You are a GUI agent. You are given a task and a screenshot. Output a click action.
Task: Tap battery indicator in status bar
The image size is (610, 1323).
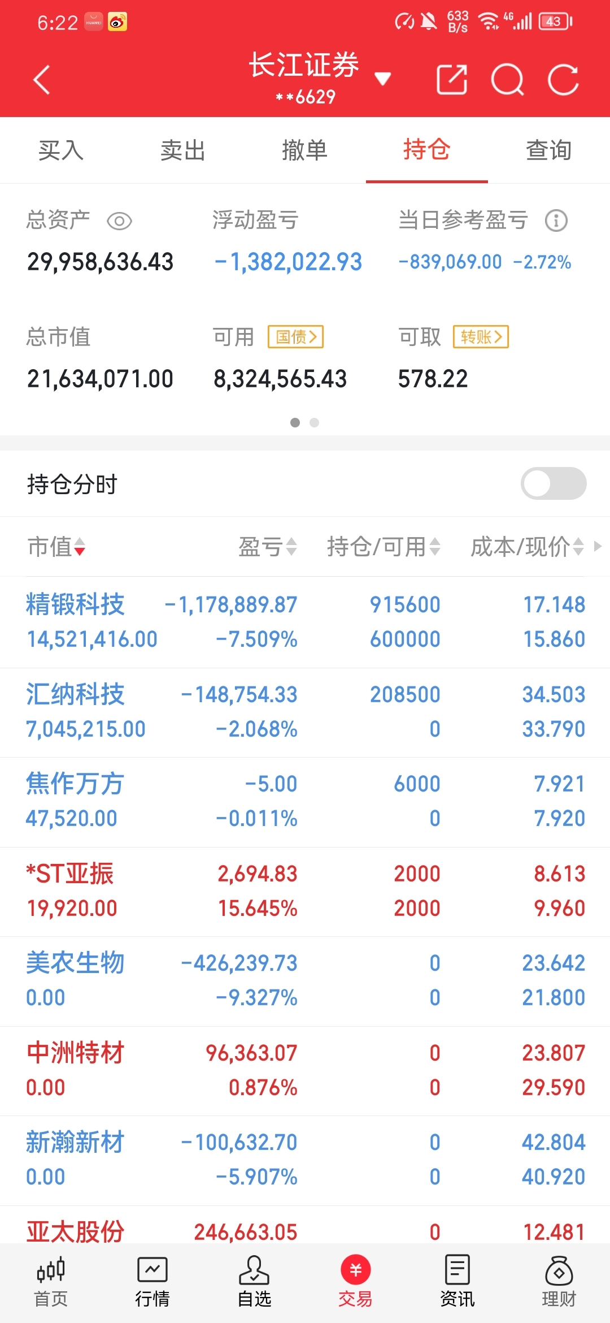(556, 21)
